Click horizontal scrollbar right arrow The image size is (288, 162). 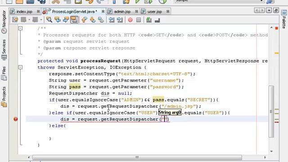click(x=265, y=157)
